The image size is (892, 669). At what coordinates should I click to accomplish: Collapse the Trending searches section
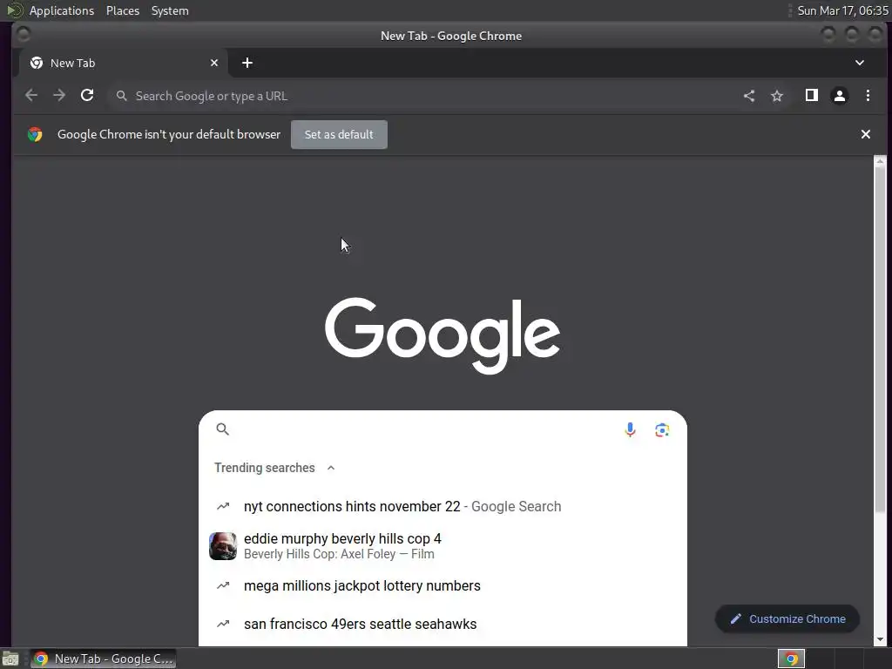330,468
